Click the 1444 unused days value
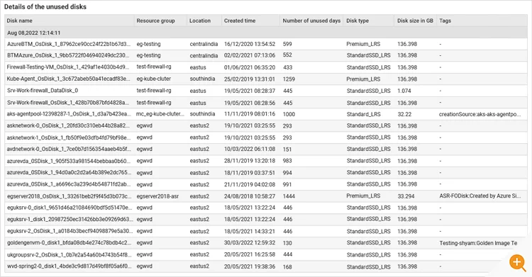 click(x=289, y=196)
